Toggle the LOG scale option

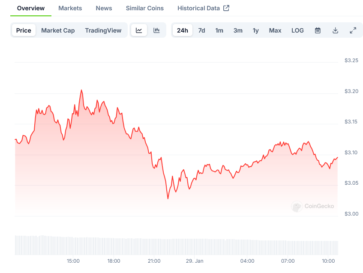(297, 30)
